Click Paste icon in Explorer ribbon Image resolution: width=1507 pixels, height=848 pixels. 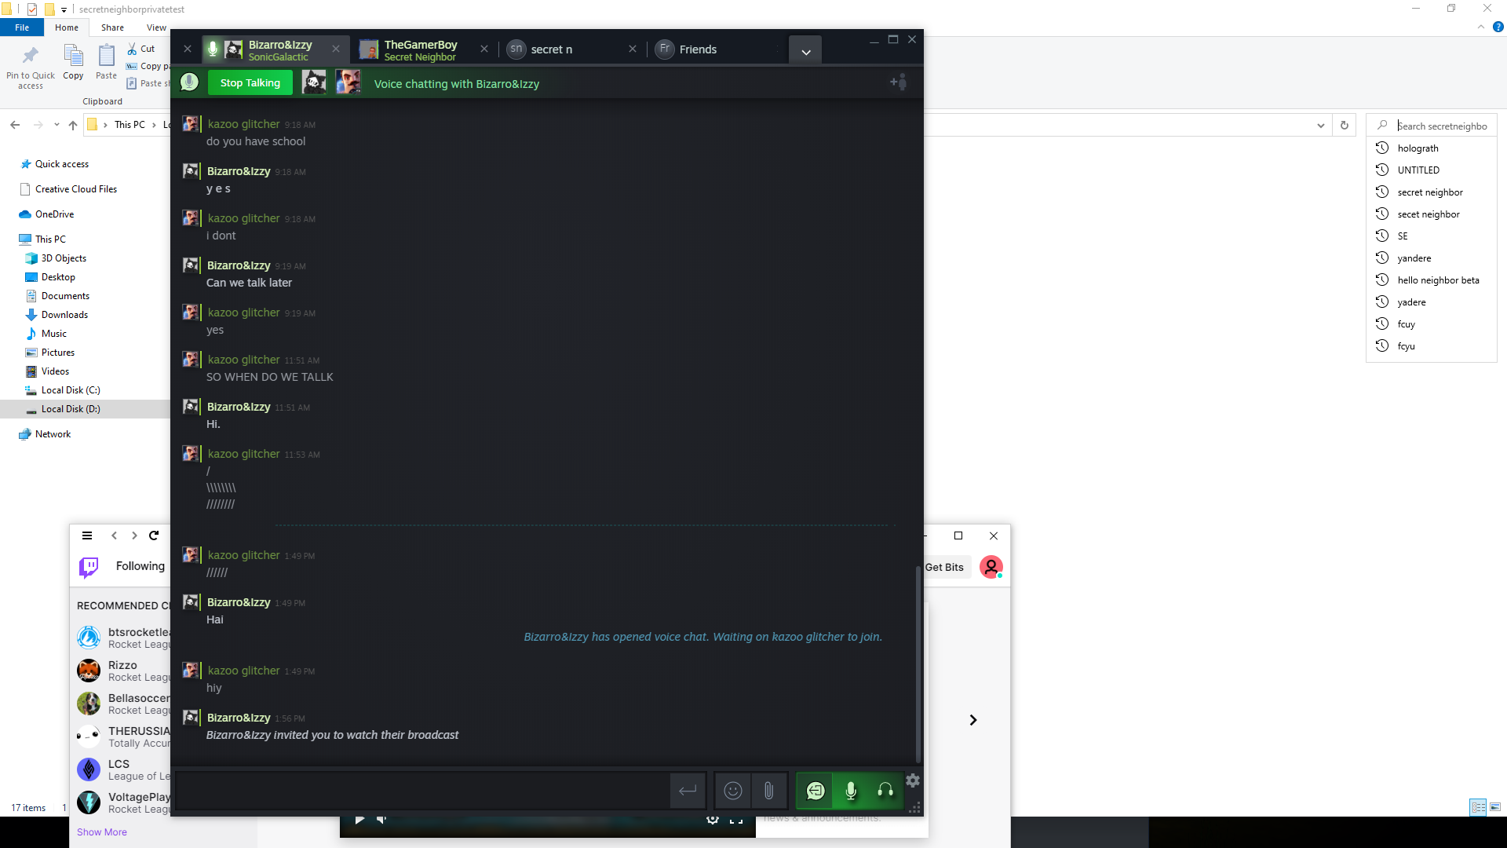(106, 62)
